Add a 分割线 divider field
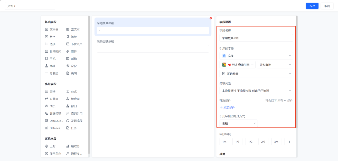 (52, 73)
